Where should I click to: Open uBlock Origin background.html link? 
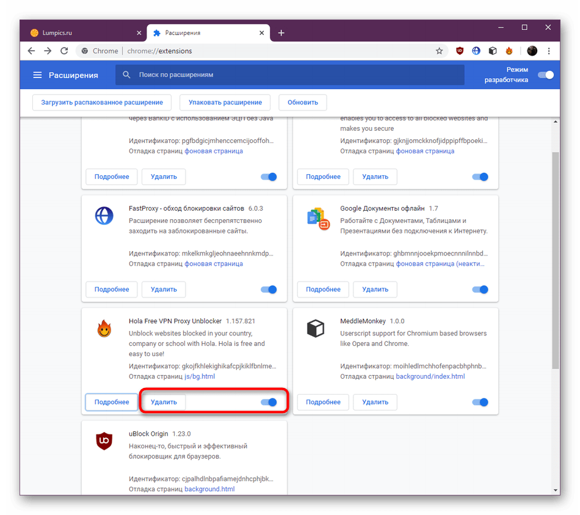coord(209,489)
